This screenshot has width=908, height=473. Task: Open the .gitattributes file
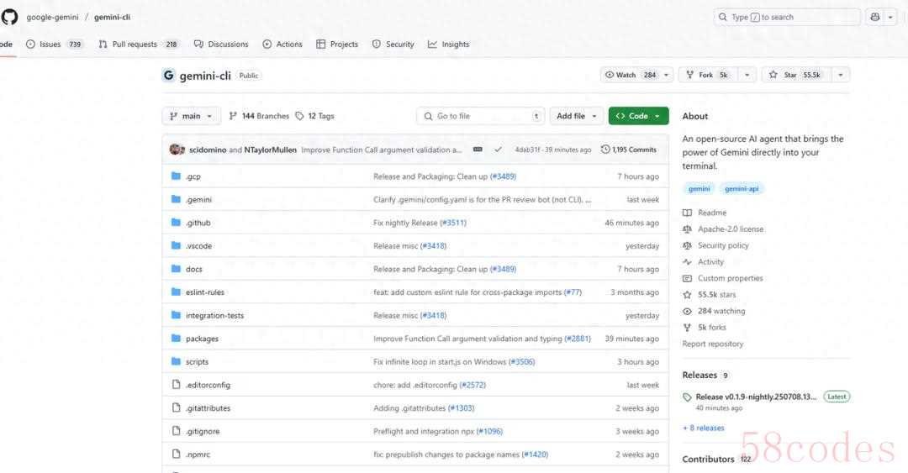[x=208, y=408]
